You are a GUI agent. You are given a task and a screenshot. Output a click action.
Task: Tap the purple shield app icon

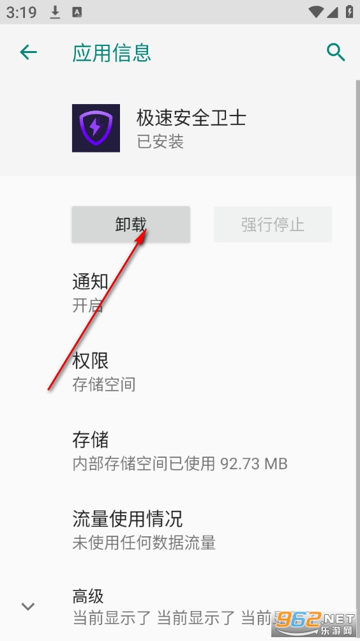click(96, 128)
